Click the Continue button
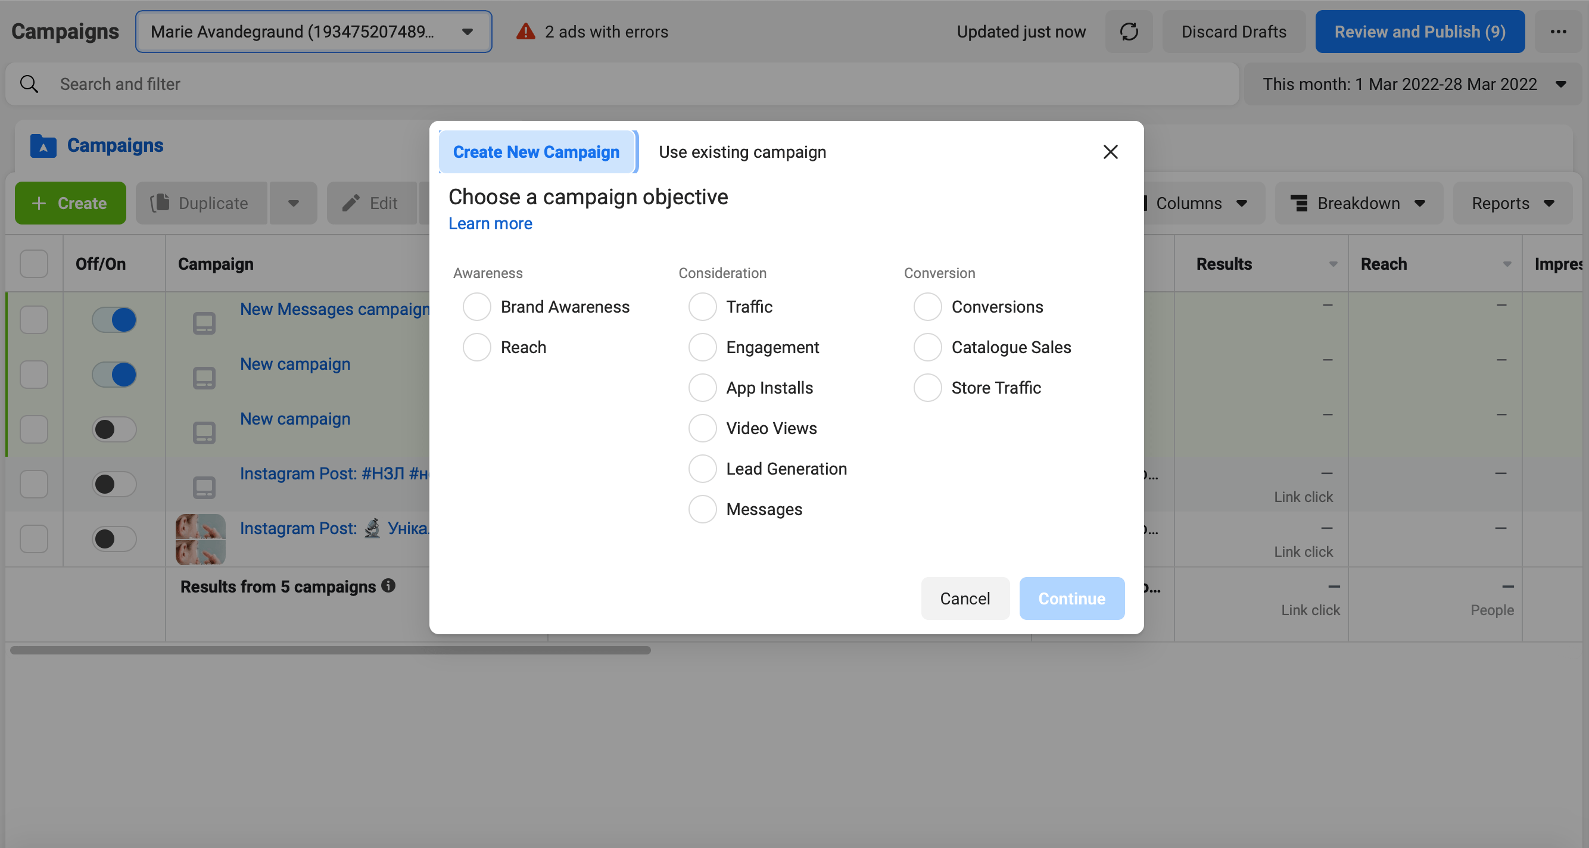 1071,598
